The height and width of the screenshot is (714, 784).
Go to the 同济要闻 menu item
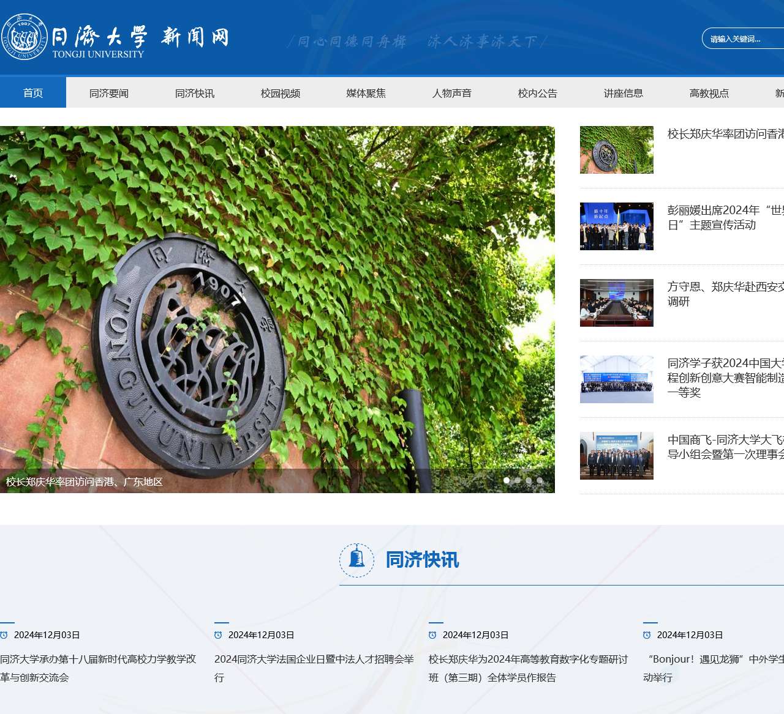pyautogui.click(x=109, y=93)
